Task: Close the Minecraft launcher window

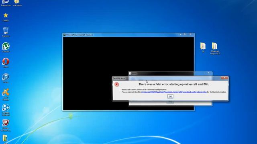Action: (190, 34)
